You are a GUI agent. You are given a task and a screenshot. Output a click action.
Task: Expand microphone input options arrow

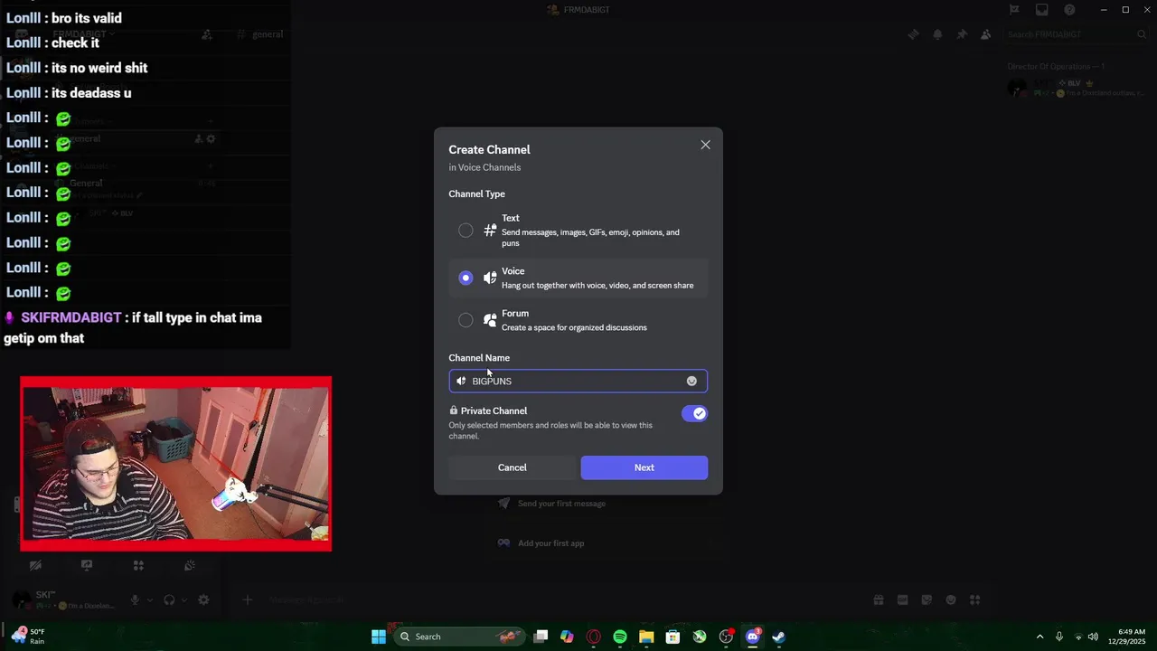click(x=150, y=599)
